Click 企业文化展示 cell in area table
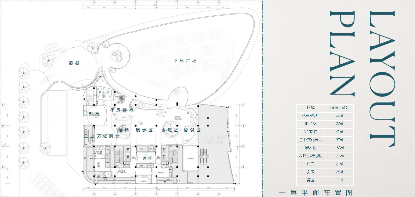415x197 pixels. [x=310, y=140]
